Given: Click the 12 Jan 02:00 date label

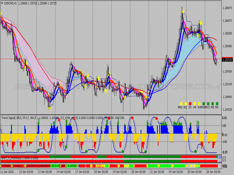Looking at the screenshot, I should tap(26, 172).
